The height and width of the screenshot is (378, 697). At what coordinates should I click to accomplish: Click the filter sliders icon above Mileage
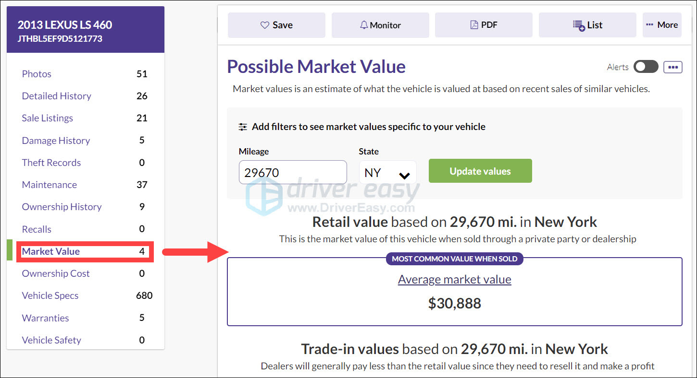242,127
